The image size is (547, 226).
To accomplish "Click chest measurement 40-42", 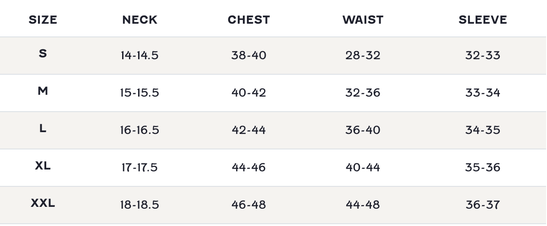I will pos(249,93).
